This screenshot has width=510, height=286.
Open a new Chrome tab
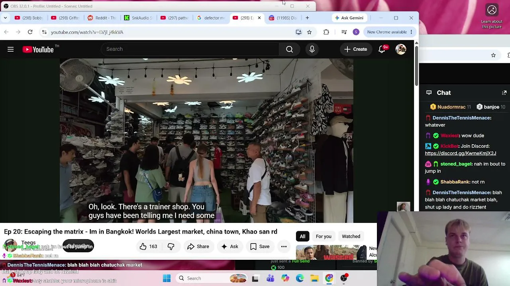(x=307, y=18)
